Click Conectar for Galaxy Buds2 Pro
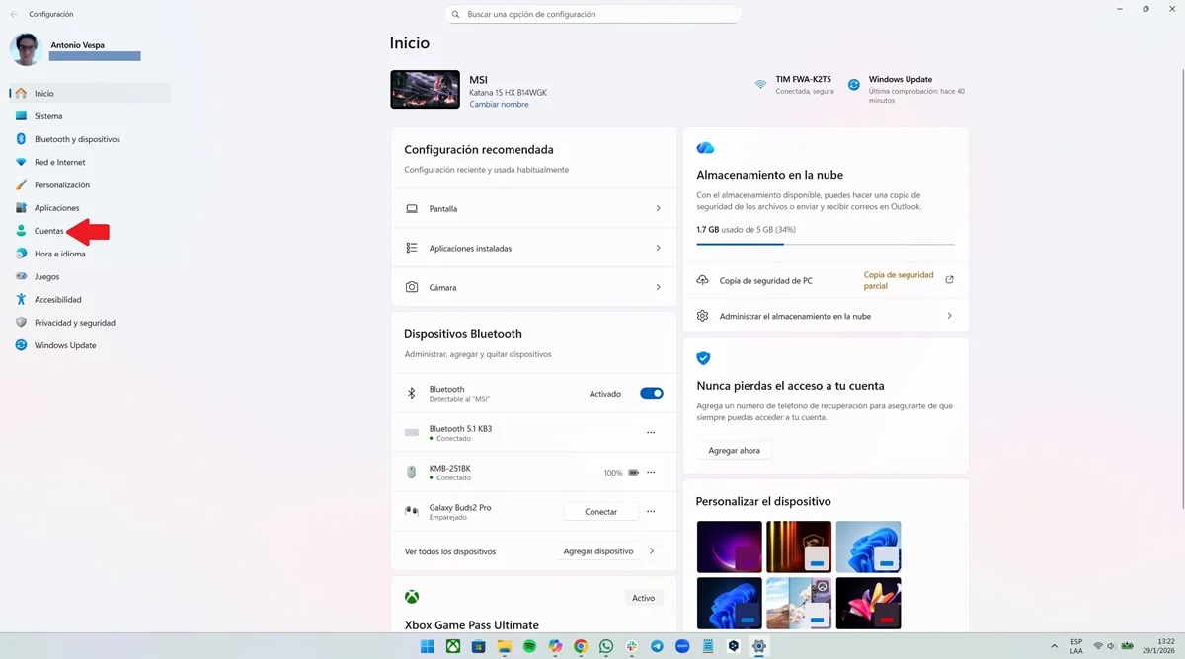 coord(600,512)
